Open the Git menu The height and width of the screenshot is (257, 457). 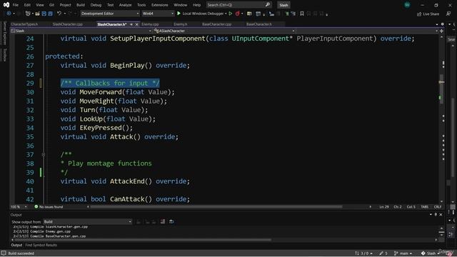click(51, 5)
